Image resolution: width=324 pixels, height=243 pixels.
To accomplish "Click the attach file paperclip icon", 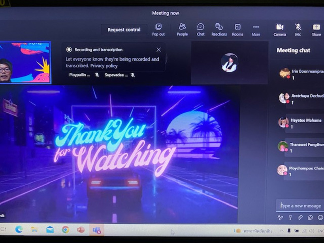I will point(300,217).
